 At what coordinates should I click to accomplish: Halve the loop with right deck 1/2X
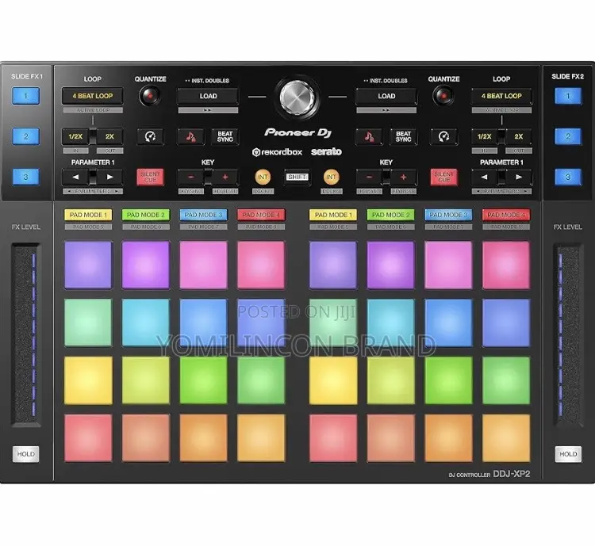click(x=485, y=136)
